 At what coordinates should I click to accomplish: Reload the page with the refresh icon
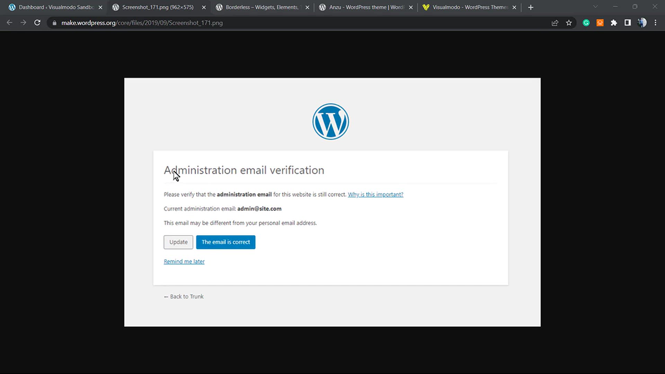coord(37,23)
